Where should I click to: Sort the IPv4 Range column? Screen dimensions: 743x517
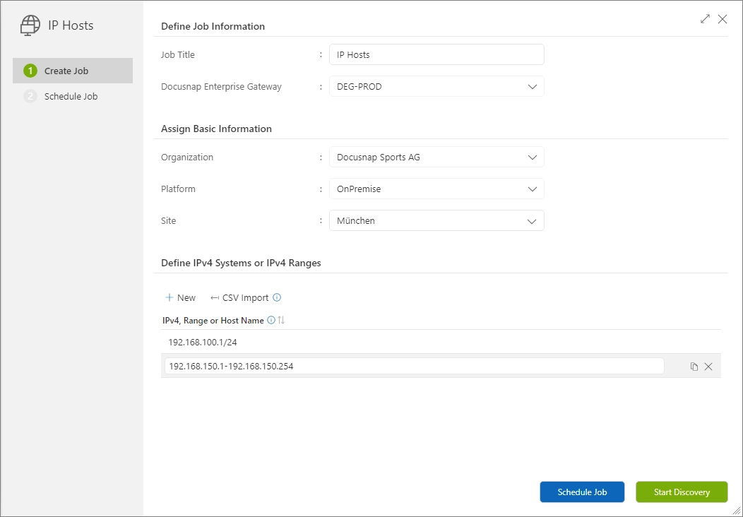[x=281, y=321]
